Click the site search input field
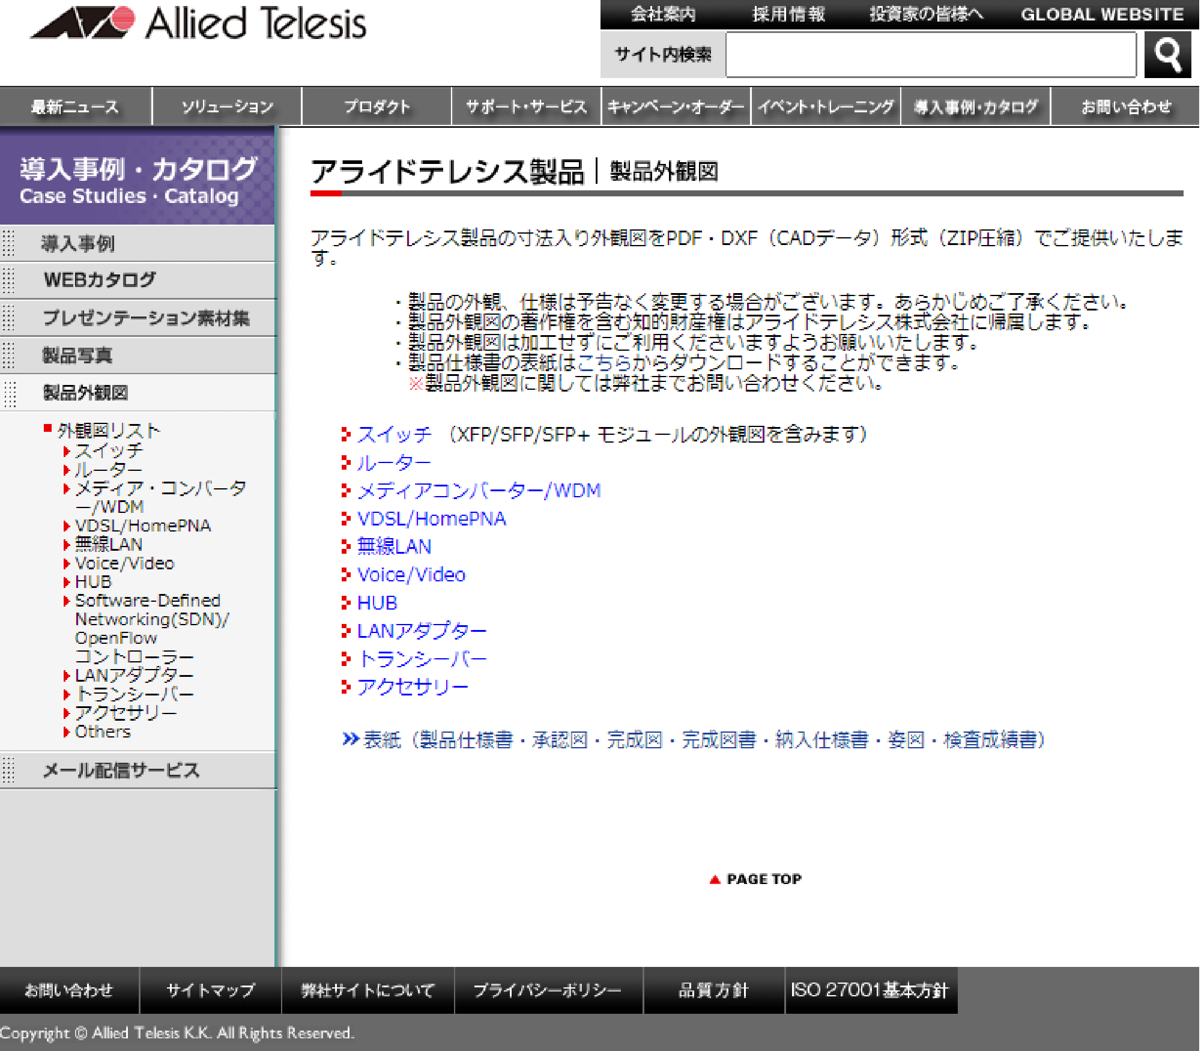Image resolution: width=1201 pixels, height=1051 pixels. (x=931, y=55)
